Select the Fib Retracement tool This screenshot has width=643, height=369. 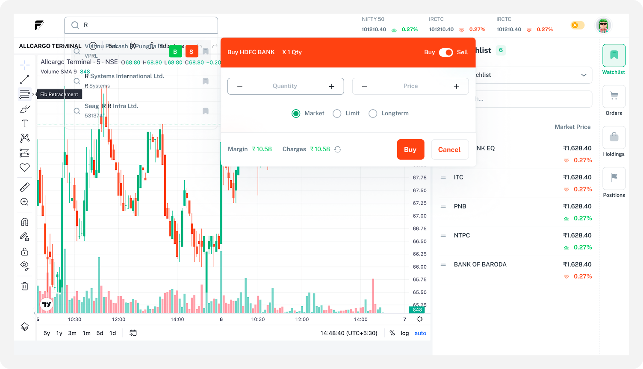click(25, 94)
